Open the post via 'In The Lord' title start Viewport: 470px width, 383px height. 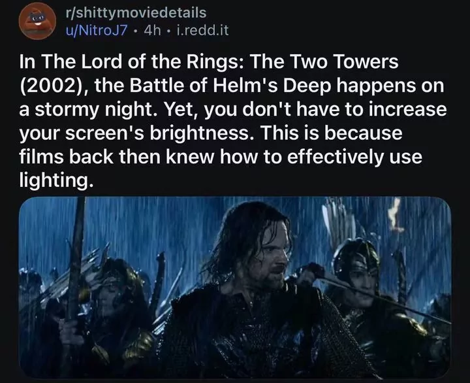[x=71, y=61]
